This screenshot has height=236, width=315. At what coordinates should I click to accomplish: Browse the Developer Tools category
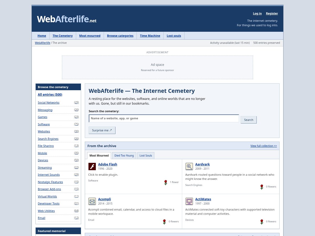click(x=49, y=203)
